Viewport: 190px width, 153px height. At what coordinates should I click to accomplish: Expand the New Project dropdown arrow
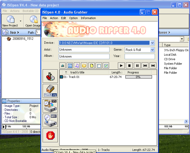click(x=21, y=21)
